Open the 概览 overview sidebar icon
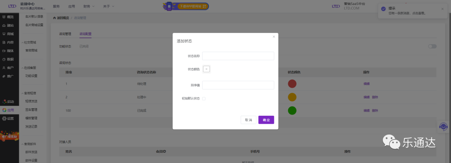 tap(4, 17)
